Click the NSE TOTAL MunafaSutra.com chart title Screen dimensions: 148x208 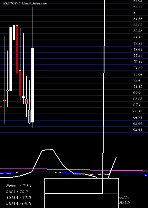(25, 4)
